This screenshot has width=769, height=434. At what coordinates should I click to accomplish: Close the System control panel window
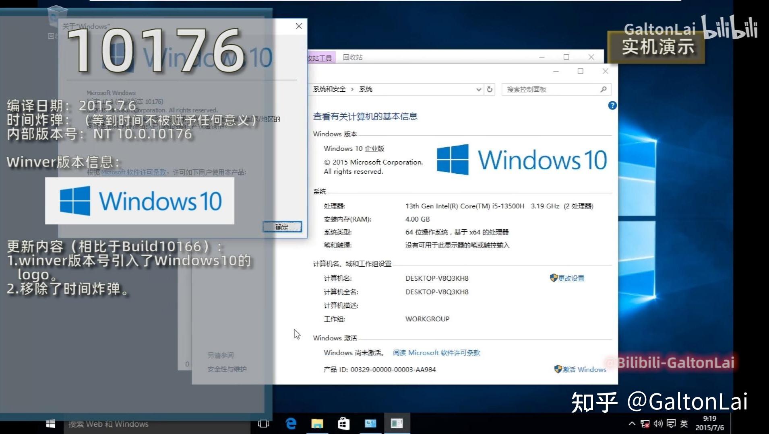(x=605, y=72)
